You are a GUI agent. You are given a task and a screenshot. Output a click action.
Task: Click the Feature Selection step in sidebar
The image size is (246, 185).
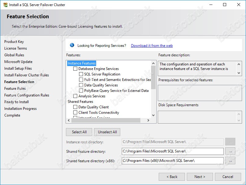click(19, 82)
